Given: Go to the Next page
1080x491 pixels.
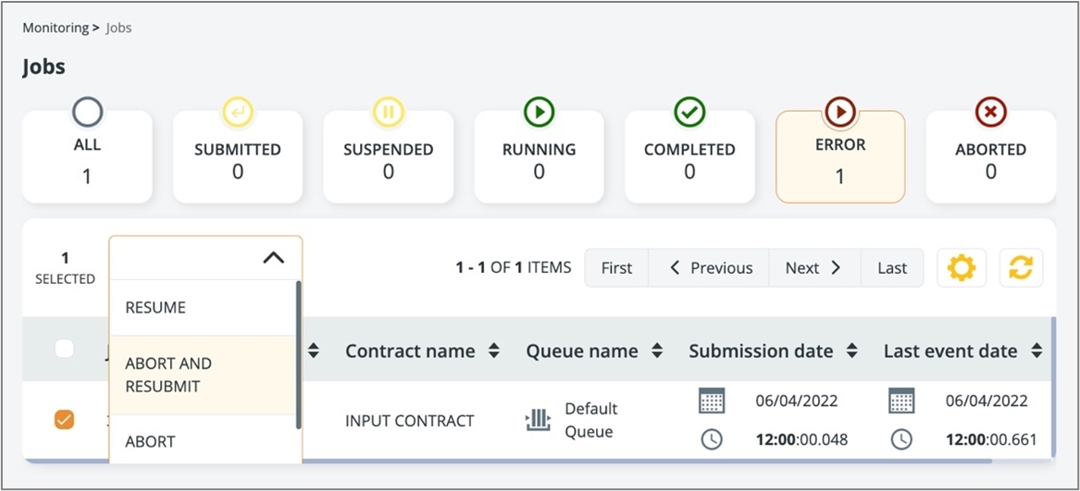Looking at the screenshot, I should click(813, 268).
